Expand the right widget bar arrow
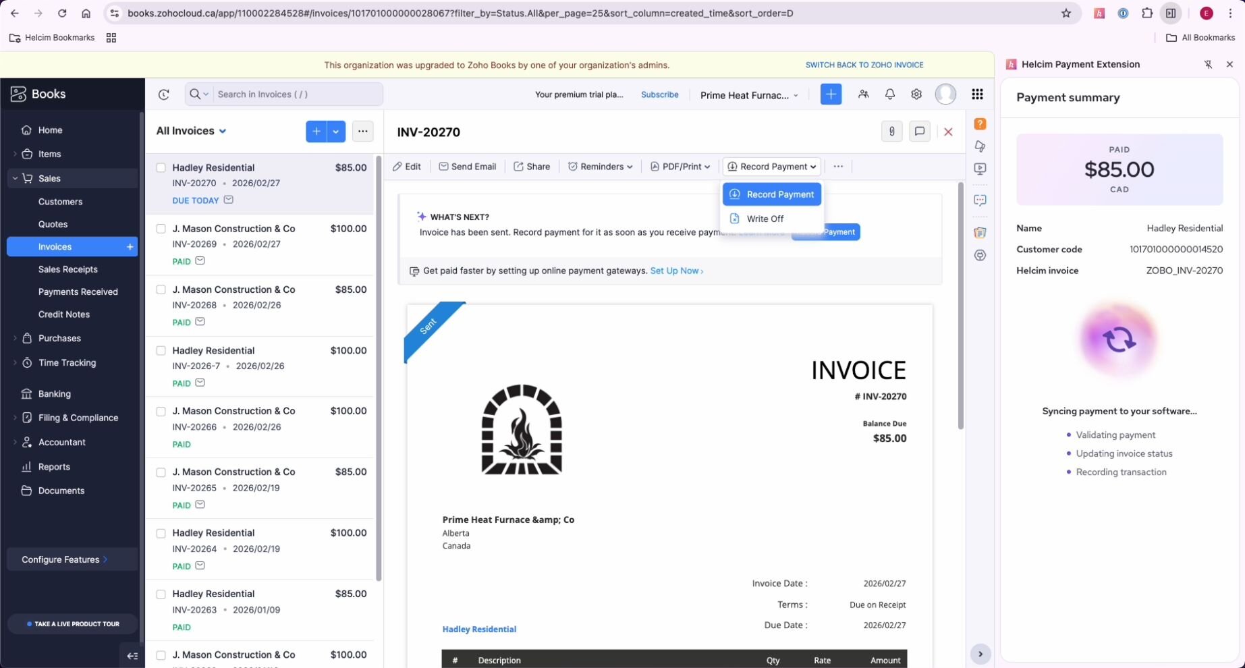Screen dimensions: 1245x668 [980, 654]
